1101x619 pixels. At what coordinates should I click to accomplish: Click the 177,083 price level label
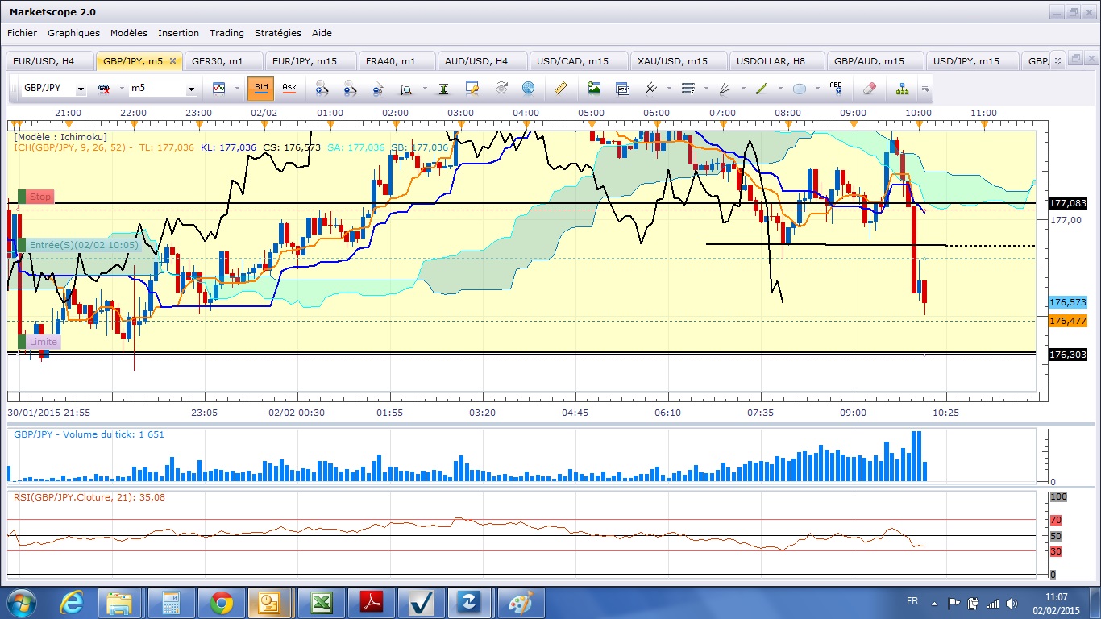pos(1068,203)
